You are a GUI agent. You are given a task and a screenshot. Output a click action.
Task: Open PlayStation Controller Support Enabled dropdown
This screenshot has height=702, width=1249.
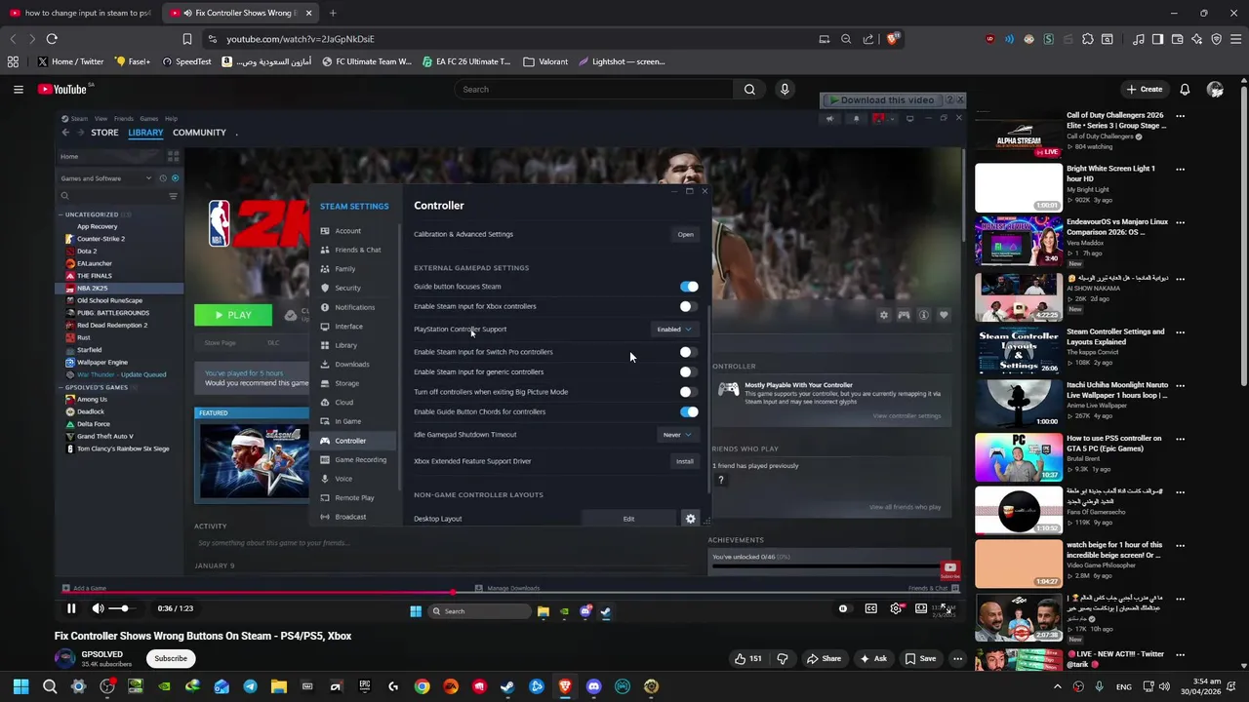(674, 329)
